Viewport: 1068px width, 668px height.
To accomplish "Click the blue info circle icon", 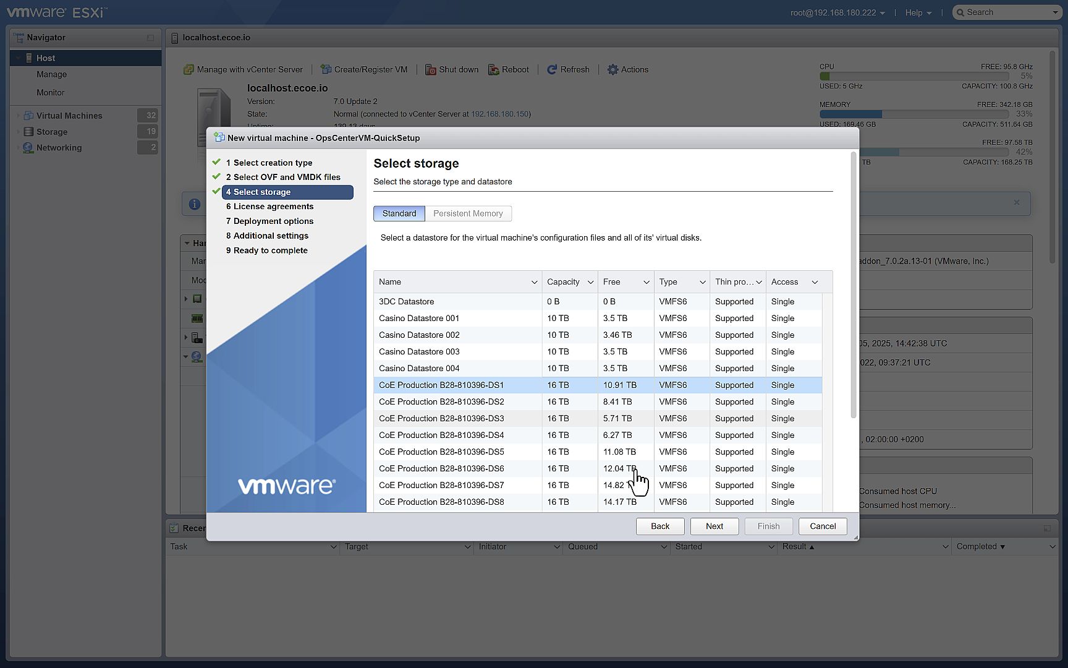I will point(195,204).
